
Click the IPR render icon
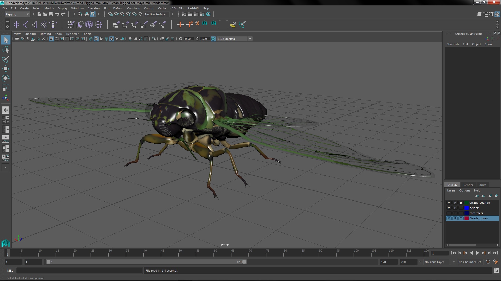point(196,14)
